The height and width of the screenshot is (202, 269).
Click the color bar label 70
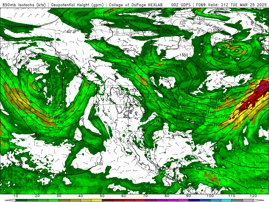point(145,196)
